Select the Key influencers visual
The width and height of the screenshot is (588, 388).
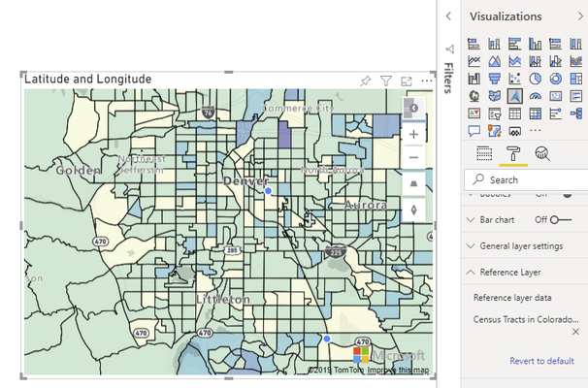click(555, 113)
